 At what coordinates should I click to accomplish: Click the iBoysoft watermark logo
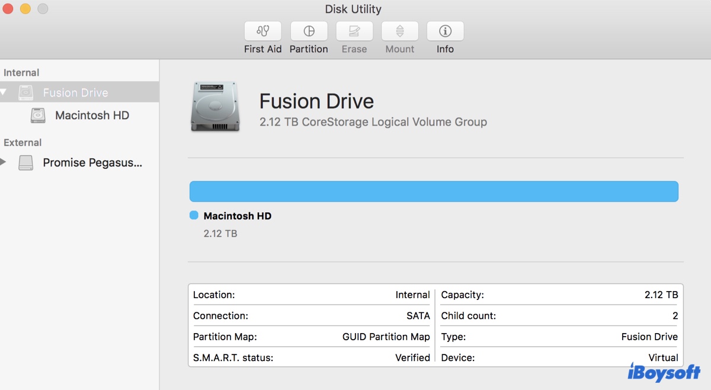tap(663, 373)
